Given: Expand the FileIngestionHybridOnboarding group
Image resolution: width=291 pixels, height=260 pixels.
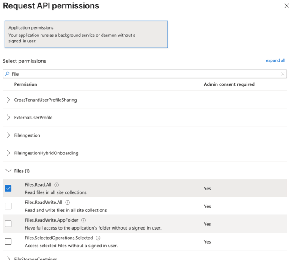Looking at the screenshot, I should tap(8, 153).
